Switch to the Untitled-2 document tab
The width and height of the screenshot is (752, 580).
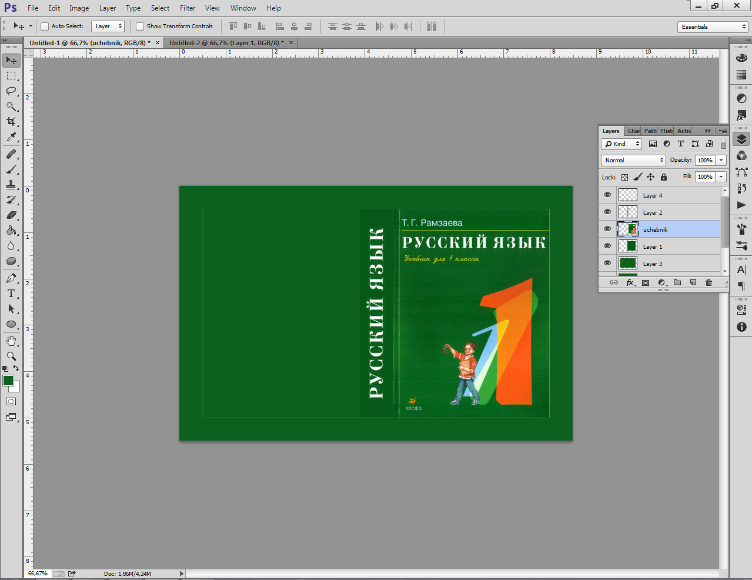pyautogui.click(x=226, y=43)
